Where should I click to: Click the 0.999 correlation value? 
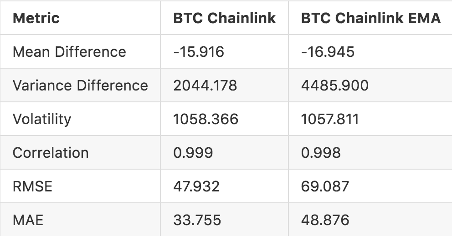pos(193,153)
